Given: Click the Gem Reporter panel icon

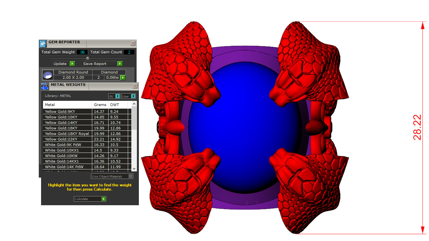Looking at the screenshot, I should coord(43,44).
